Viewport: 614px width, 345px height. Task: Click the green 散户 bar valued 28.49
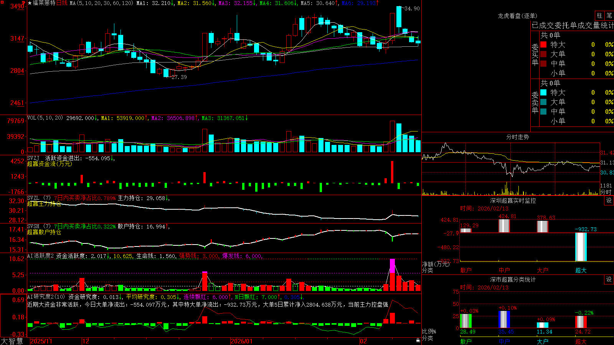click(465, 321)
